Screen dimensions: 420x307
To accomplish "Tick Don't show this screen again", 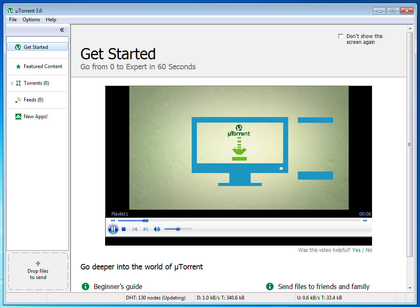I will pyautogui.click(x=341, y=36).
